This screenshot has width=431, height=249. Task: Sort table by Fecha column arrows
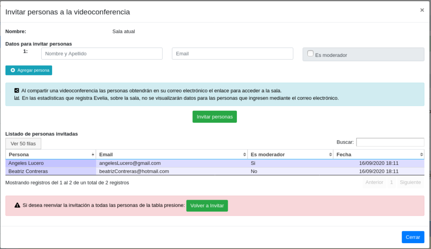(x=421, y=155)
